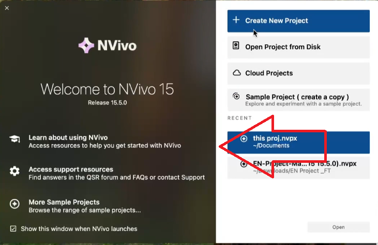Toggle Show this window when NVivo launches
This screenshot has height=245, width=378.
pyautogui.click(x=13, y=228)
